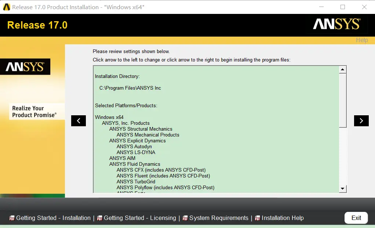The height and width of the screenshot is (228, 375).
Task: Click the ANSYS logo in the black header
Action: point(337,24)
